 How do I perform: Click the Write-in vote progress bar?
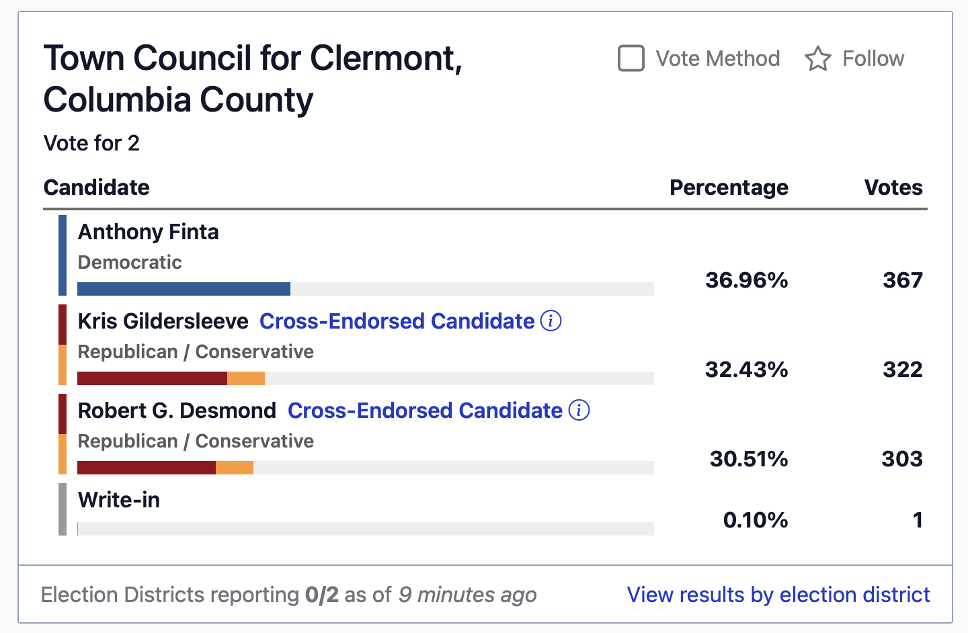[365, 529]
